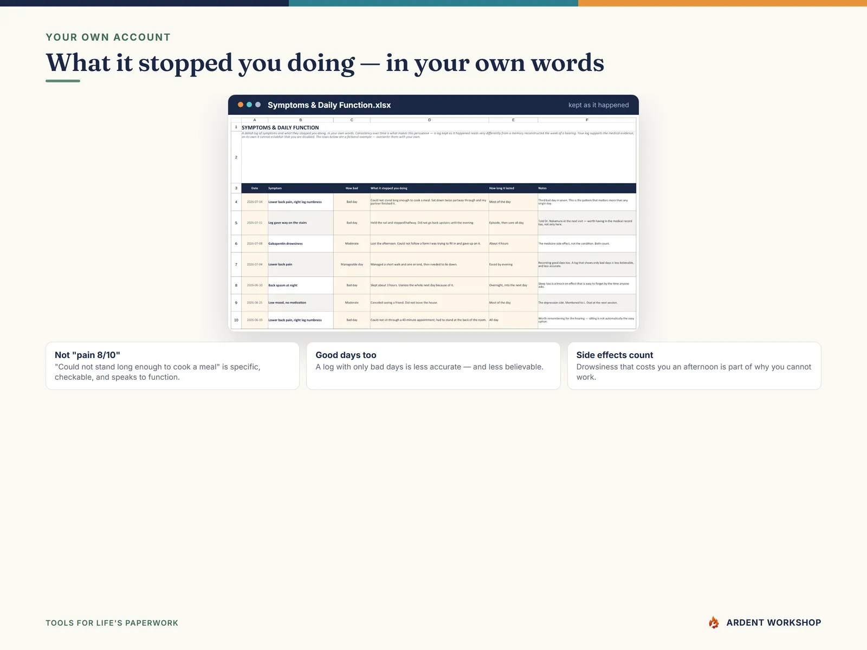Select row 1 number header
Image resolution: width=867 pixels, height=650 pixels.
(236, 127)
